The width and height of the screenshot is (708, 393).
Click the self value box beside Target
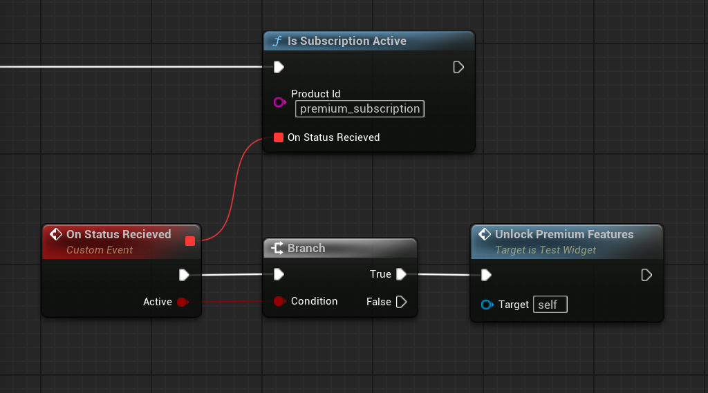(x=550, y=305)
